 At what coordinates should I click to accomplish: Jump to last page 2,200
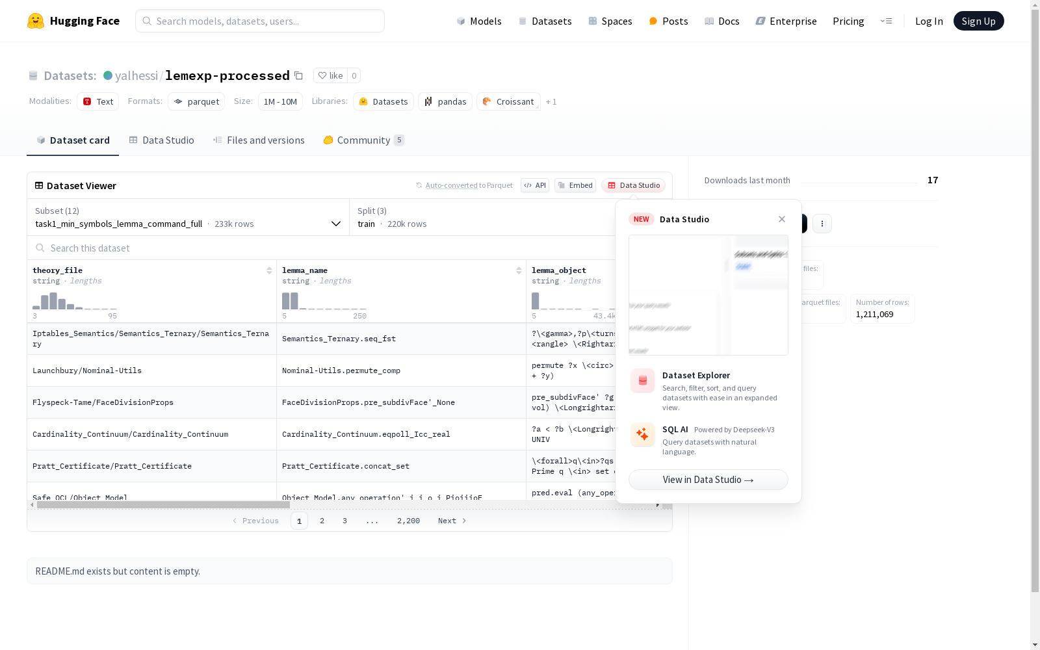(408, 521)
